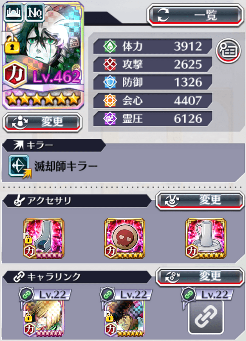Click the No. sort icon on card
The height and width of the screenshot is (341, 246).
(35, 13)
